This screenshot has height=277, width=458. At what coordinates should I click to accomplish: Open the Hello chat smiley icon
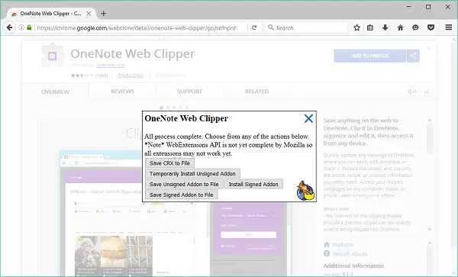415,27
